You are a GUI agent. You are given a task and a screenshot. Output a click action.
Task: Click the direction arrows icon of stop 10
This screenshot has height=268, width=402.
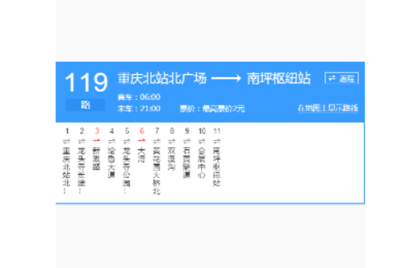click(x=202, y=141)
